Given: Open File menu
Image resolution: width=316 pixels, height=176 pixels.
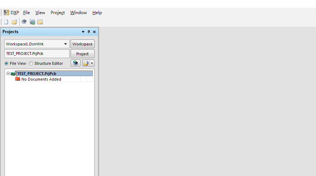Looking at the screenshot, I should pyautogui.click(x=26, y=13).
